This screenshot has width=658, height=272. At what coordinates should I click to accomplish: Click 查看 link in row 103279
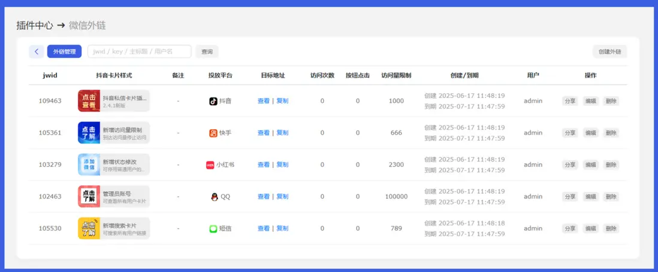[264, 164]
